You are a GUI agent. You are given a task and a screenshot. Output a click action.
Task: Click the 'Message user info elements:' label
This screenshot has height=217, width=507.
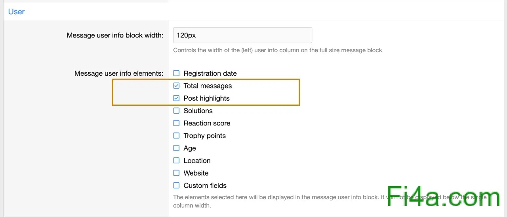coord(119,73)
